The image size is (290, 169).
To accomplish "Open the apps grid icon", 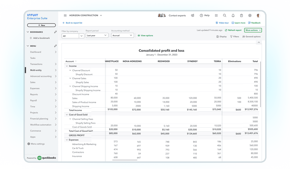I will pos(216,16).
